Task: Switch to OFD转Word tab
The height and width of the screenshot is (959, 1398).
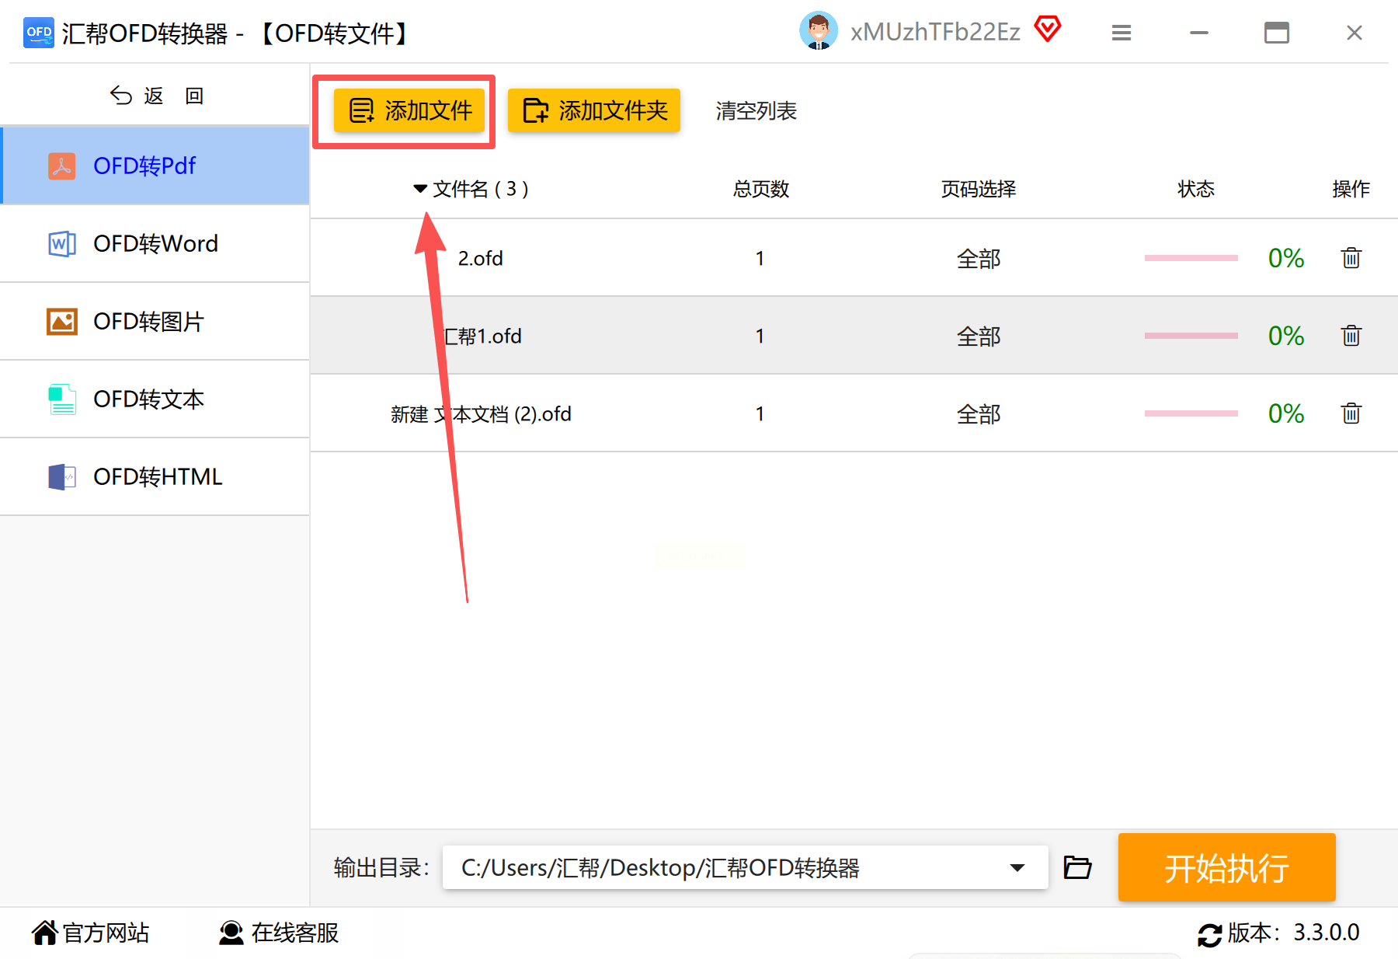Action: (x=155, y=243)
